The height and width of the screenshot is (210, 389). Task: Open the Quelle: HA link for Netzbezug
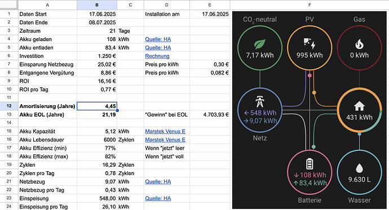pos(158,181)
